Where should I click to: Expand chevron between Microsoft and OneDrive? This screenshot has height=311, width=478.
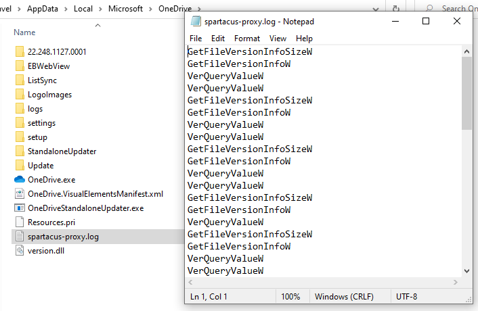click(x=150, y=9)
